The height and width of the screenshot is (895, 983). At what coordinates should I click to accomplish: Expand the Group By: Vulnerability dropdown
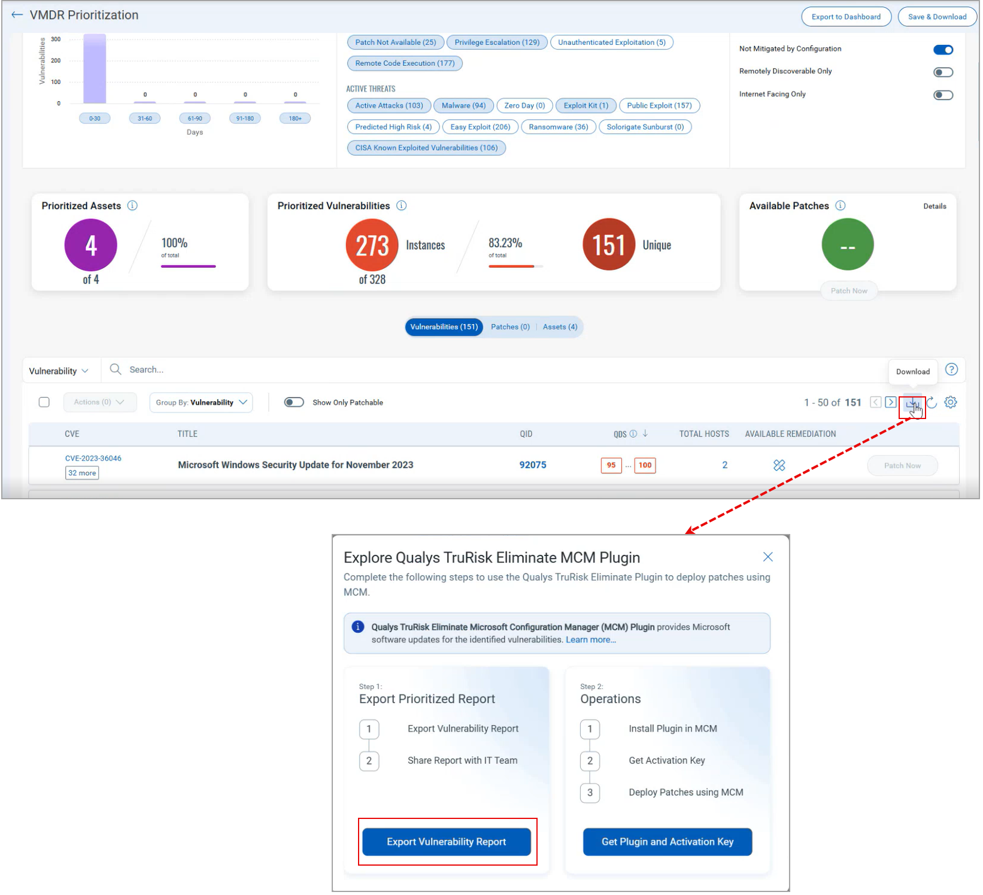pyautogui.click(x=201, y=402)
